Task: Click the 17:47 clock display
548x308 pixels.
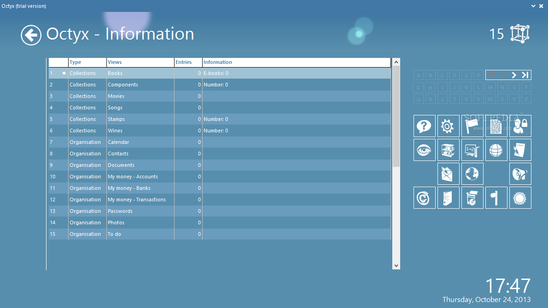Action: tap(508, 286)
